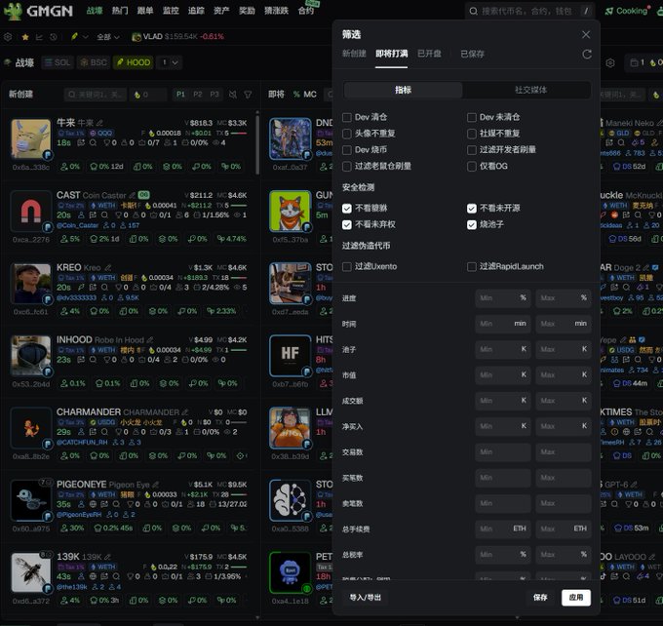This screenshot has width=663, height=626.
Task: Click the hexagon settings icon top left
Action: coord(8,37)
